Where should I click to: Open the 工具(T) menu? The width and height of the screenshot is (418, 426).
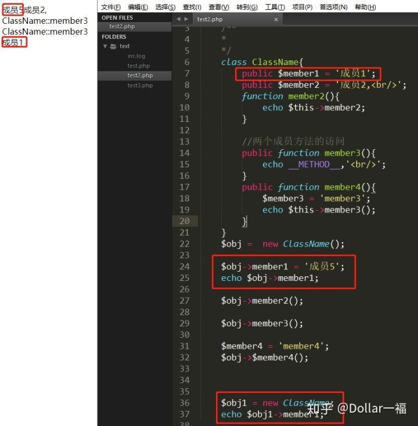pyautogui.click(x=275, y=7)
